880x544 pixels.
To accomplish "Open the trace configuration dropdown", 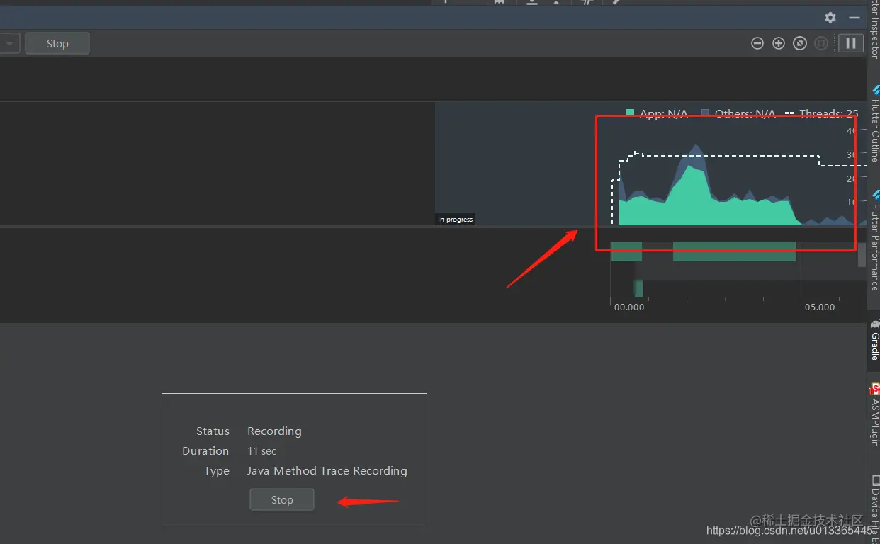I will pyautogui.click(x=9, y=43).
